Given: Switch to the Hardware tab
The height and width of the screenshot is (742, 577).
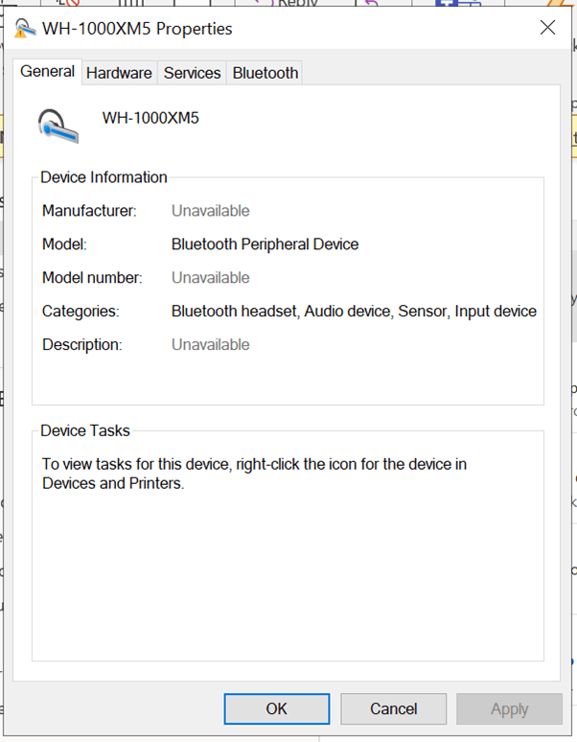Looking at the screenshot, I should [x=119, y=73].
